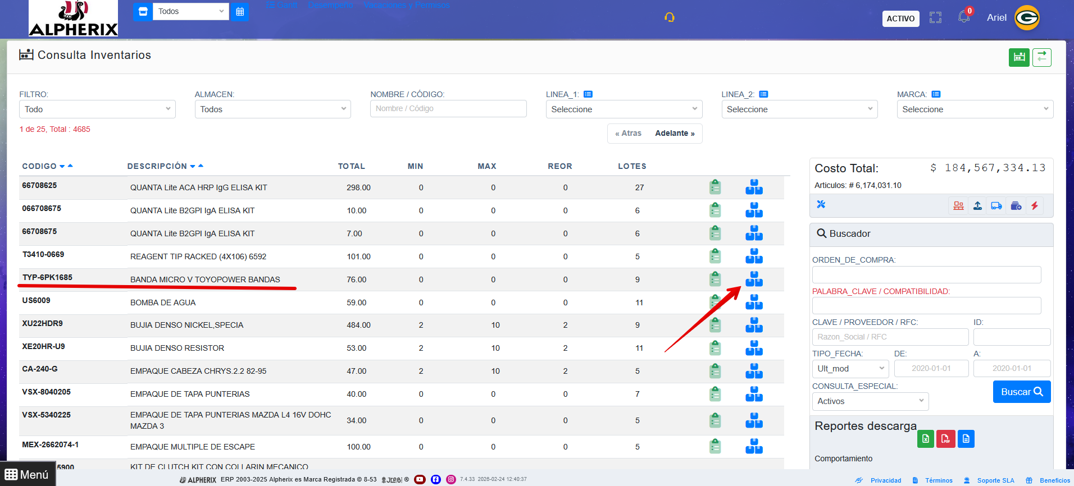Click the blue delivery truck icon
The width and height of the screenshot is (1074, 486).
(996, 206)
